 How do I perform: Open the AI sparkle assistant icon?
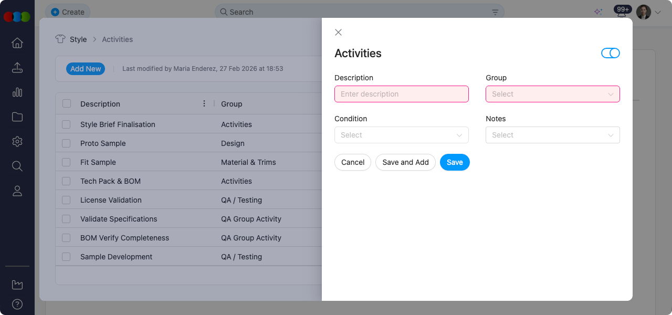coord(598,10)
